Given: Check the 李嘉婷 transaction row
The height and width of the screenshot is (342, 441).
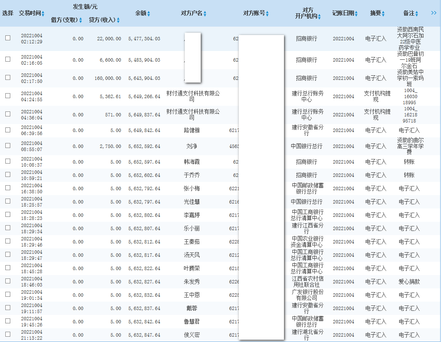Looking at the screenshot, I should pos(8,215).
